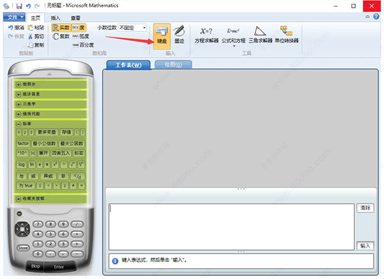Switch angle unit to Radians (弧度)
Screen dimensions: 384x279
81,36
